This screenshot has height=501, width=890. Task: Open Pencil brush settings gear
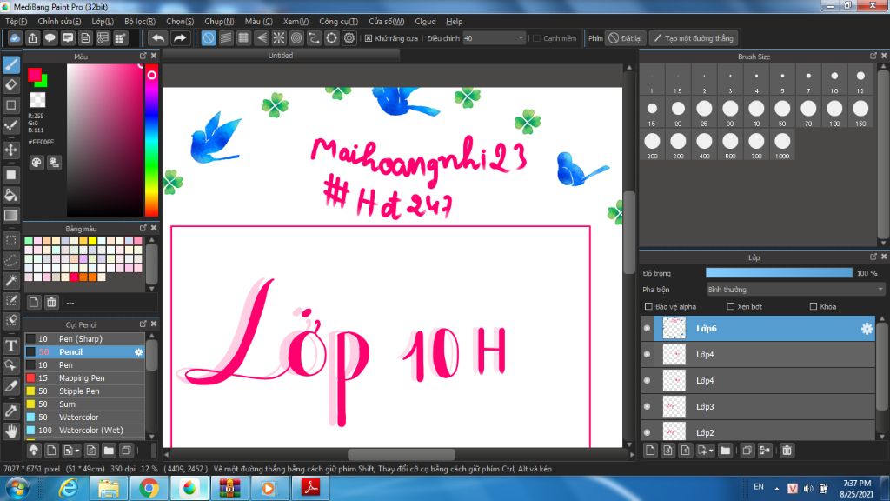(138, 352)
